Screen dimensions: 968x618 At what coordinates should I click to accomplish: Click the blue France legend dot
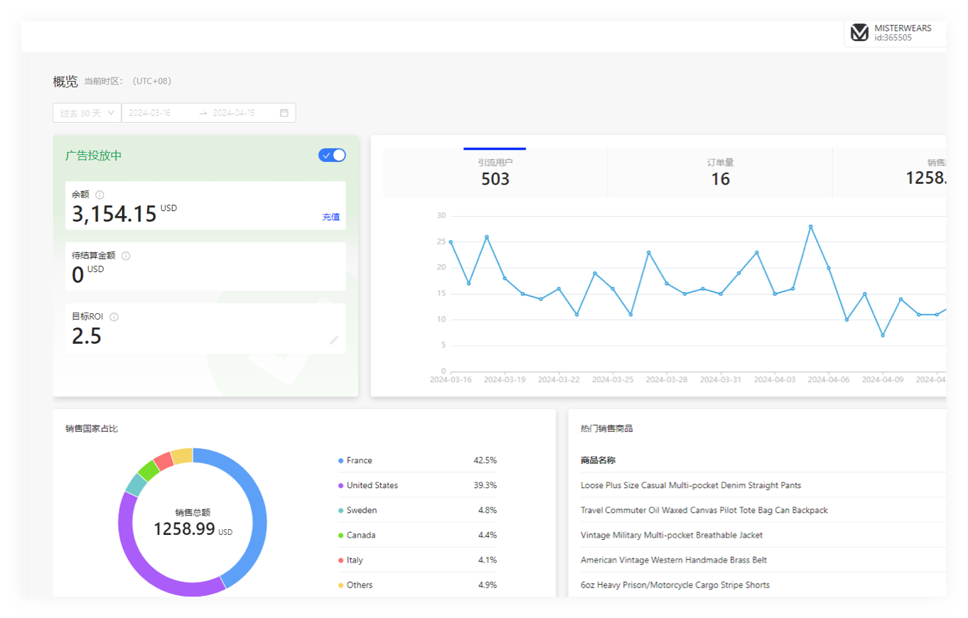pos(341,460)
